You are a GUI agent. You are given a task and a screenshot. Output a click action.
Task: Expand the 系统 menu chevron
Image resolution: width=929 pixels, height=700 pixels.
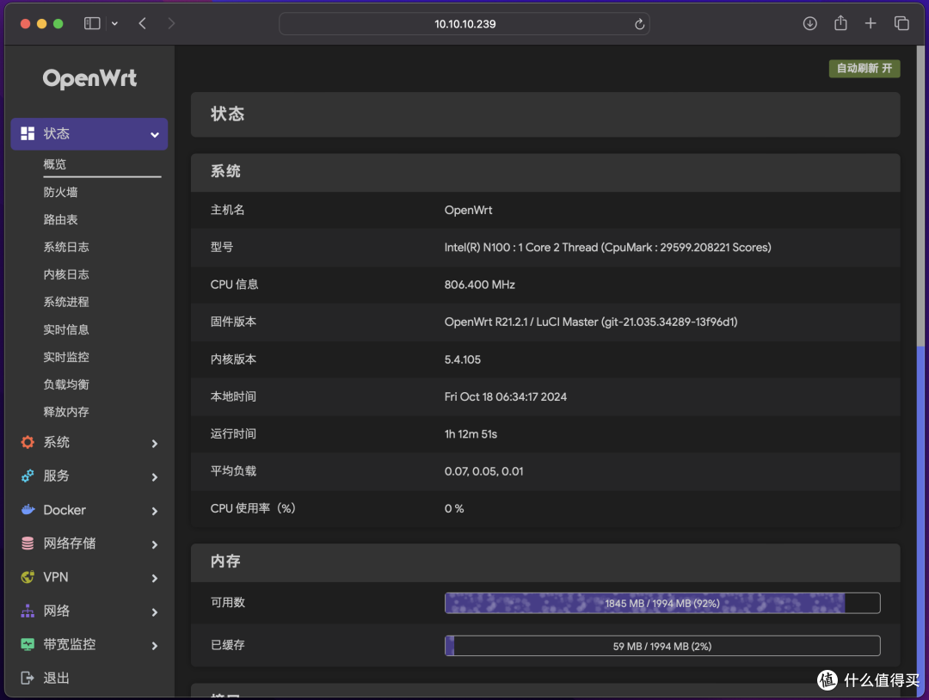coord(155,444)
